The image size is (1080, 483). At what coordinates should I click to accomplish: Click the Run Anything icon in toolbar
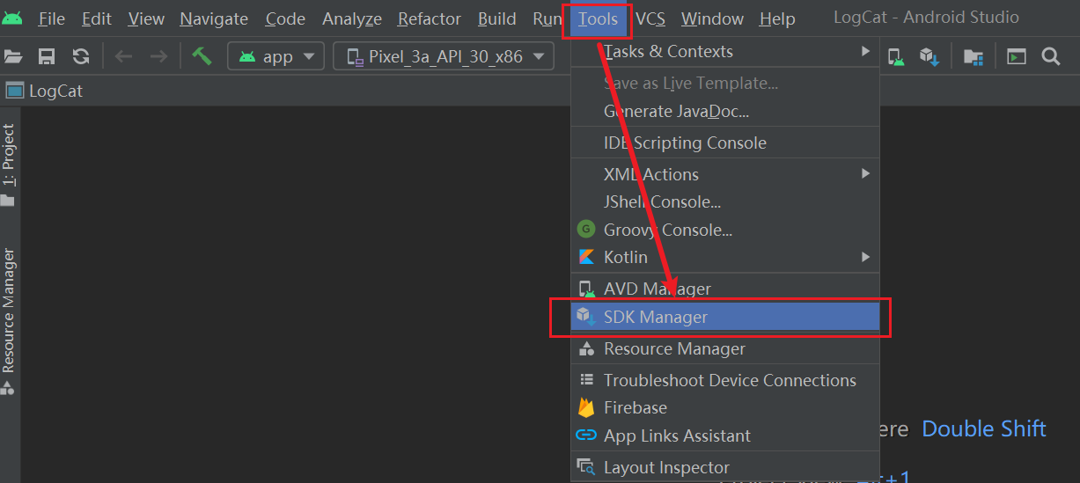(1017, 57)
